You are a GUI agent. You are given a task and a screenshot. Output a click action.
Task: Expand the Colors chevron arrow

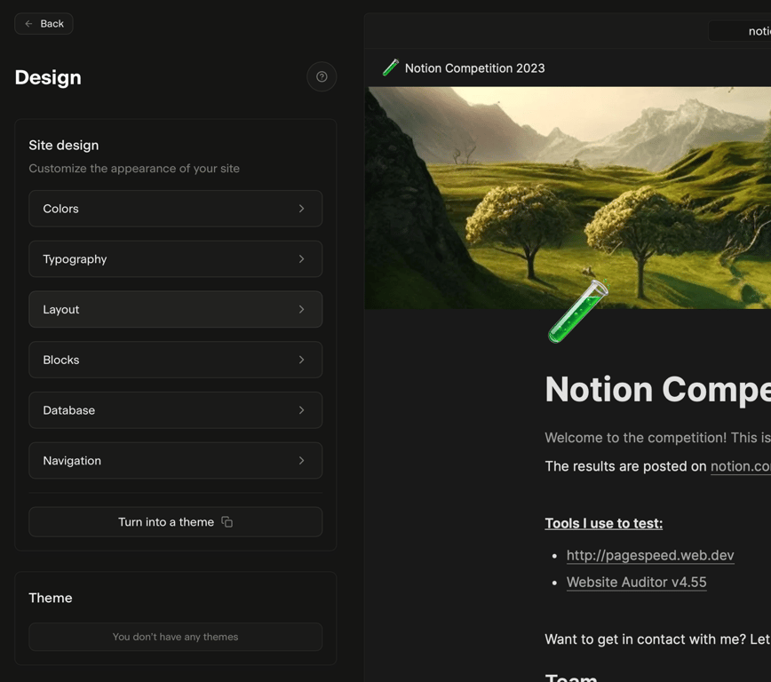click(301, 209)
